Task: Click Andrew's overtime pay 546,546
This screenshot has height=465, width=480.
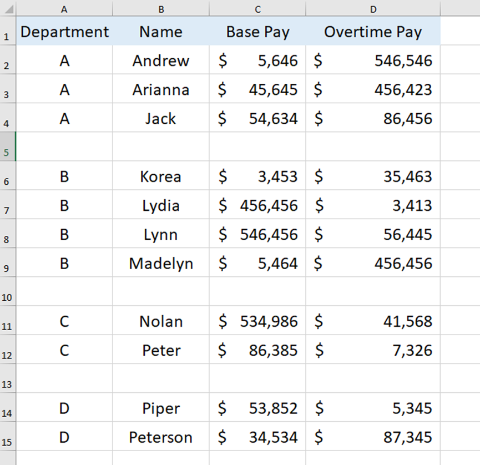Action: coord(373,60)
